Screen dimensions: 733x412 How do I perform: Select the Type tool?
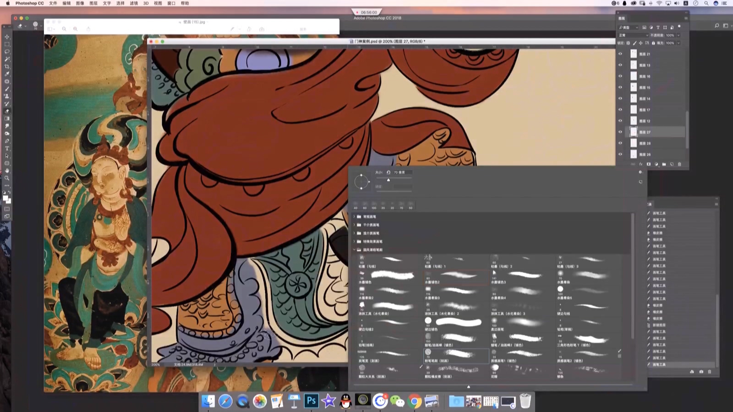[x=7, y=148]
